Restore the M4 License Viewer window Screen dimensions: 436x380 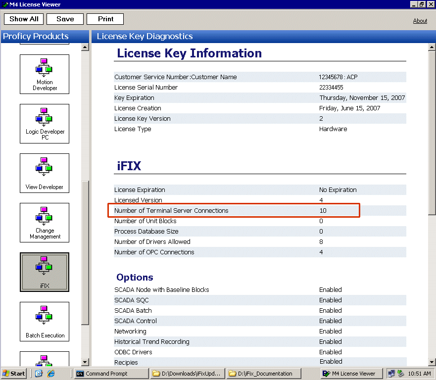422,4
